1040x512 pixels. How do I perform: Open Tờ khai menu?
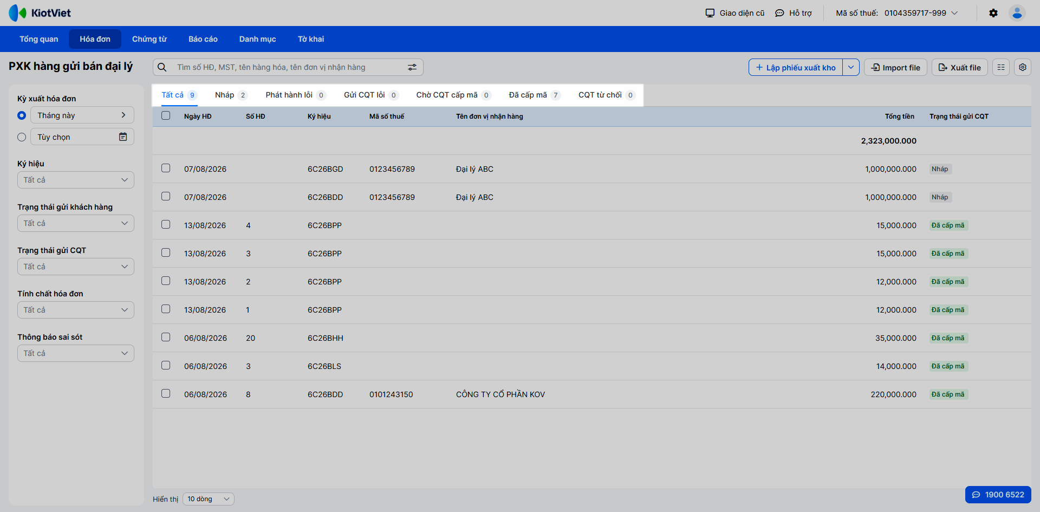click(311, 39)
